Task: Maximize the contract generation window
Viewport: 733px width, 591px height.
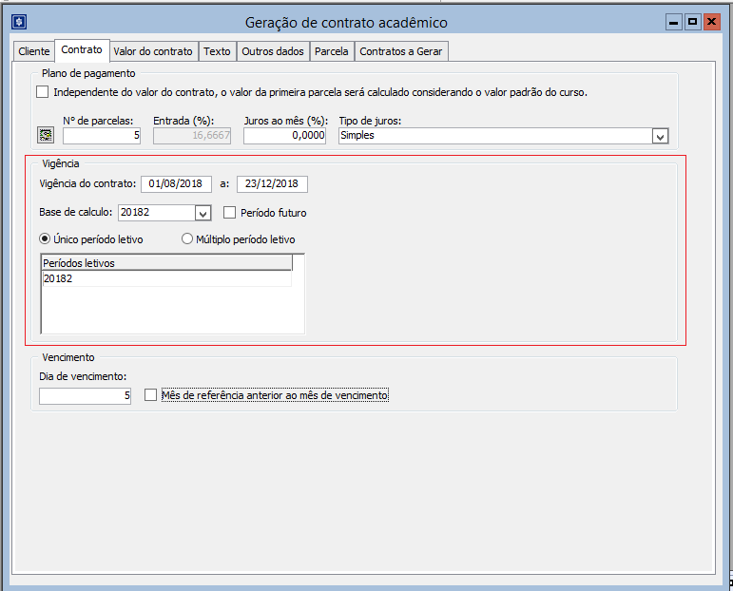Action: click(692, 22)
